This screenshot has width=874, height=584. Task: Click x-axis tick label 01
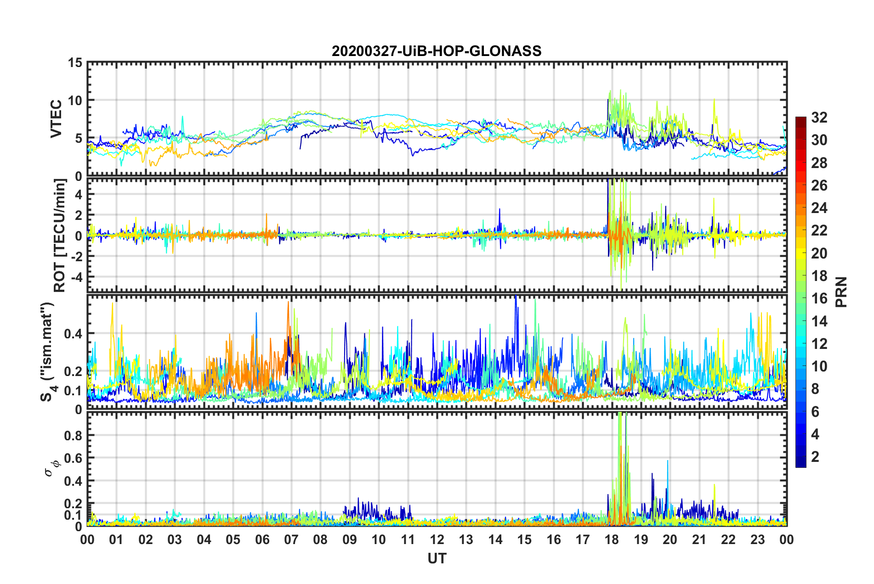[116, 539]
